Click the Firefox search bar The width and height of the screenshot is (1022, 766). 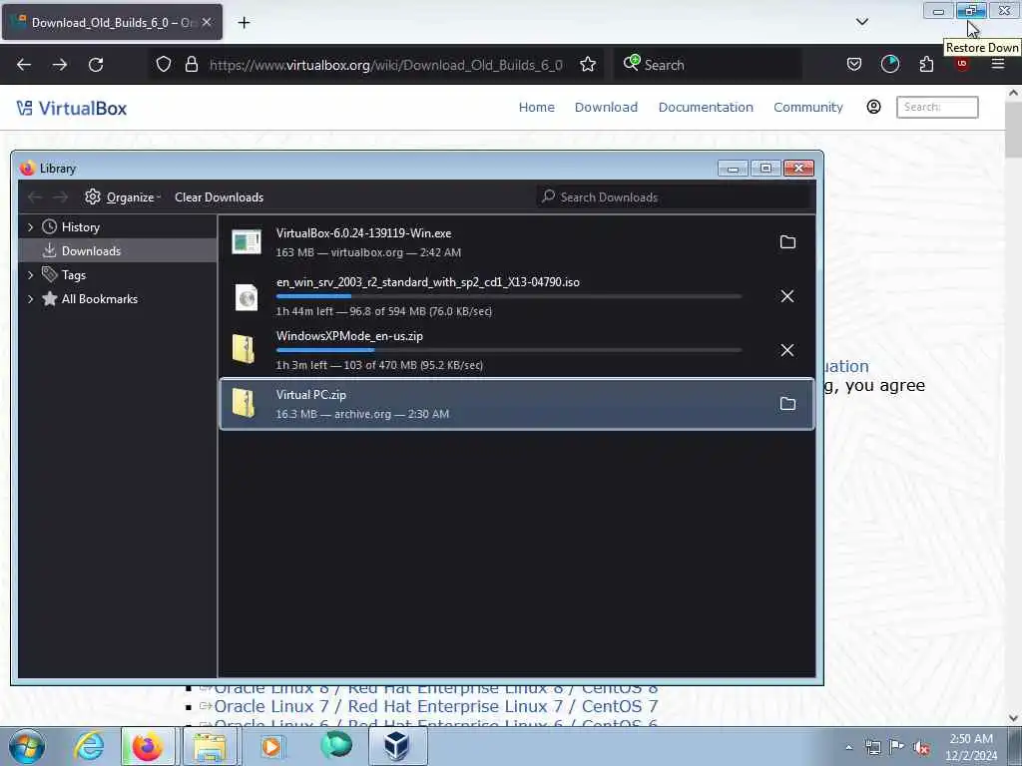[708, 65]
